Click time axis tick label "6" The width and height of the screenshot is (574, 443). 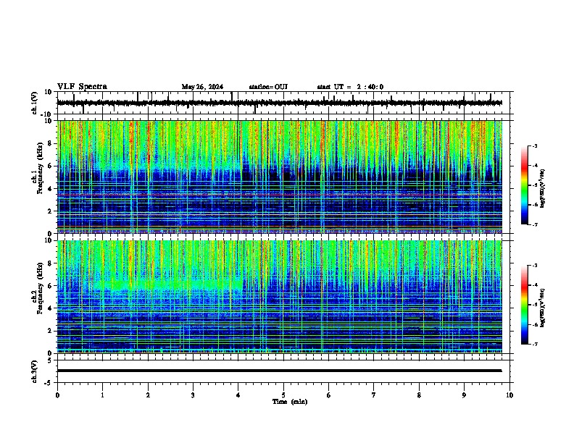pyautogui.click(x=329, y=395)
